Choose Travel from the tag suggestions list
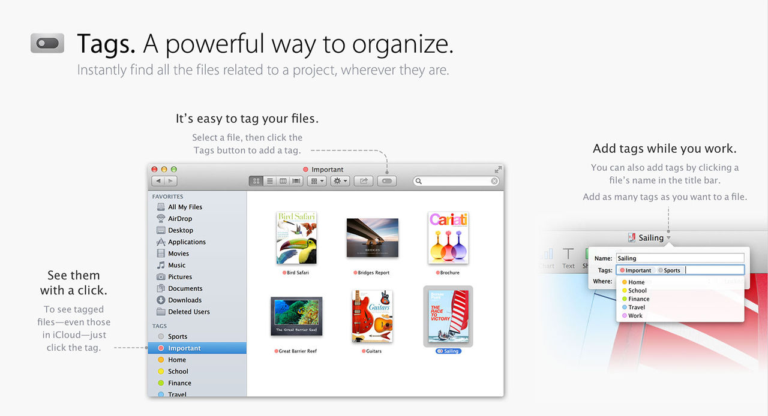 point(636,308)
